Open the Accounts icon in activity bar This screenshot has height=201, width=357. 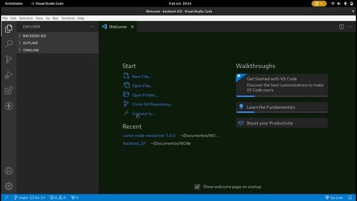pos(9,171)
